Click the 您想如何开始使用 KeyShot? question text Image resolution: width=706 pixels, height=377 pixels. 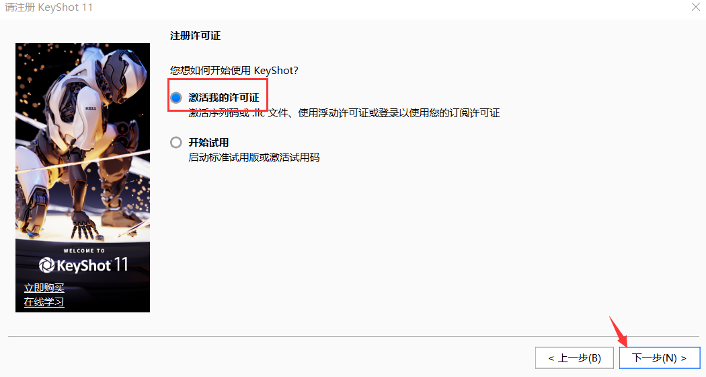coord(234,70)
